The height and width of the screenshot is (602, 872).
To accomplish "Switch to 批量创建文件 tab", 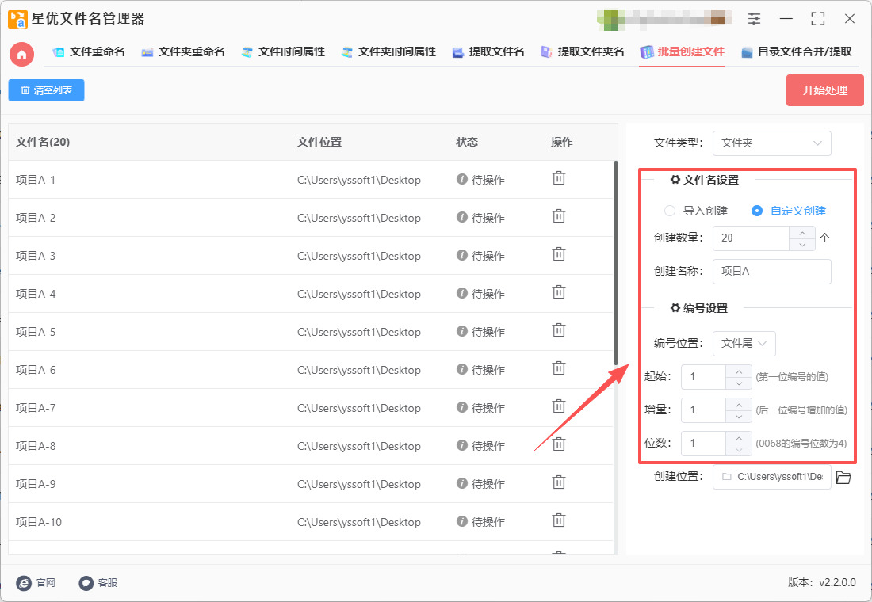I will click(682, 52).
